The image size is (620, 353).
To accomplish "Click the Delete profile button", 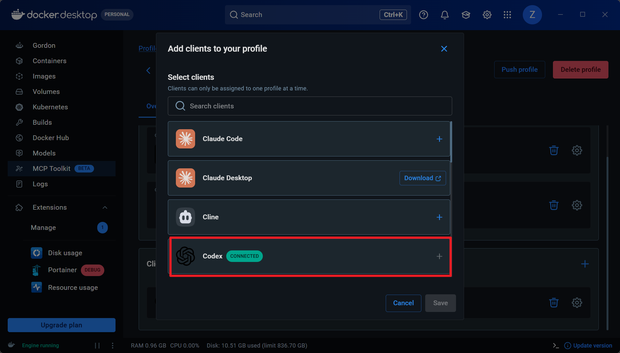I will click(581, 70).
